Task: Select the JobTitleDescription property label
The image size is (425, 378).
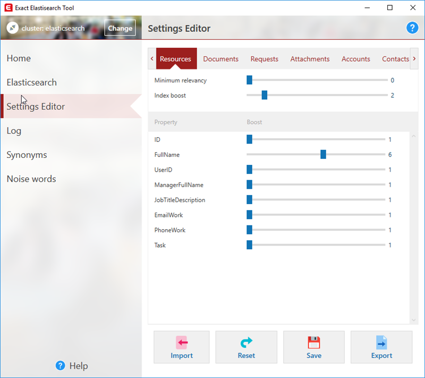Action: (180, 200)
